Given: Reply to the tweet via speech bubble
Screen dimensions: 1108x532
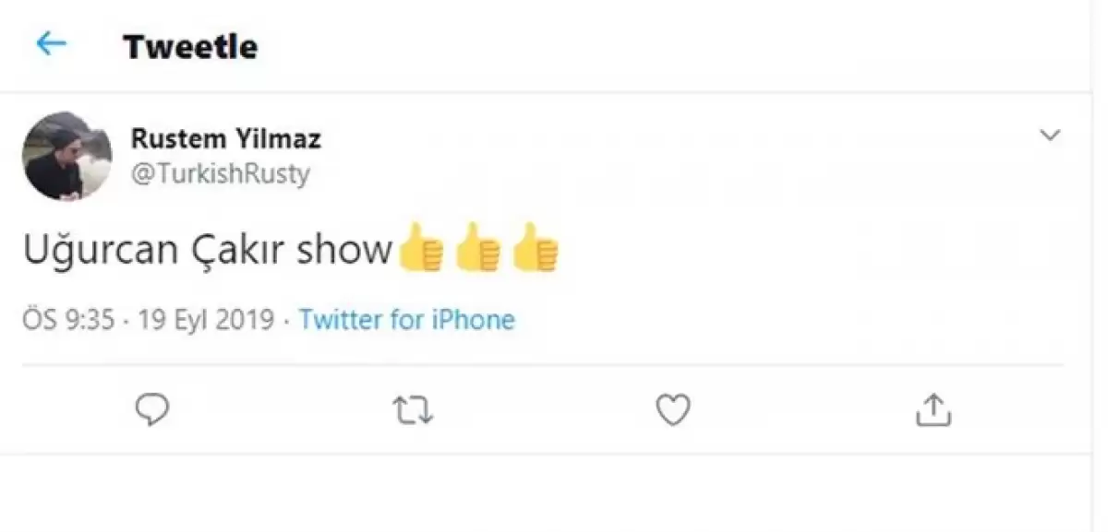Looking at the screenshot, I should point(152,409).
